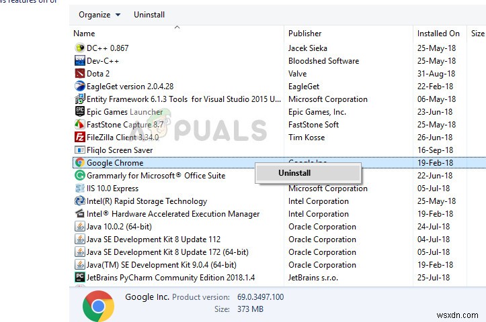Select FastStone Capture 8.7

pyautogui.click(x=125, y=125)
